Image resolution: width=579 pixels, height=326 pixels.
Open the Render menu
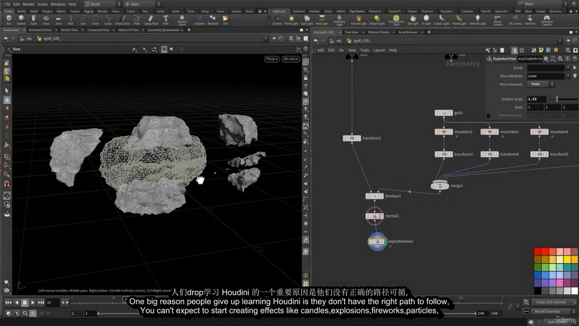click(28, 4)
